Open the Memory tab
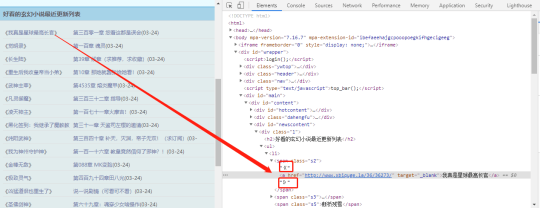Screen dimensions: 540x208 419,5
